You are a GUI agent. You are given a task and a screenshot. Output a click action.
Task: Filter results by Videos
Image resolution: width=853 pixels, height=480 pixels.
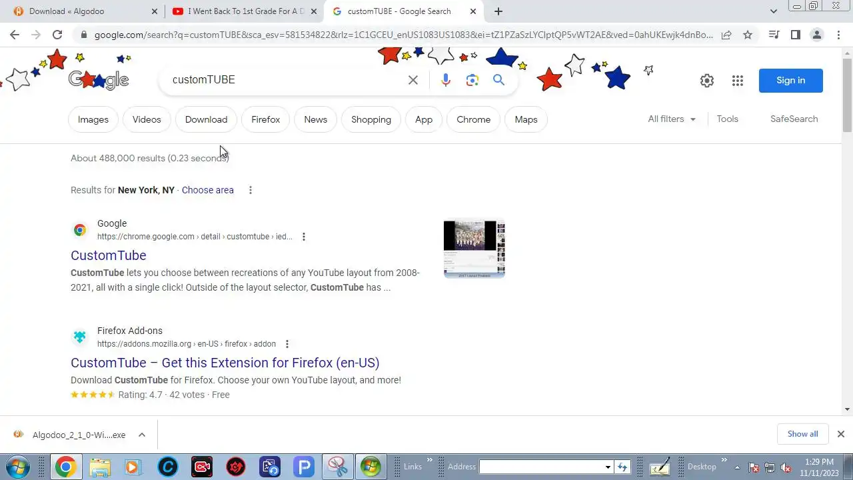tap(147, 119)
